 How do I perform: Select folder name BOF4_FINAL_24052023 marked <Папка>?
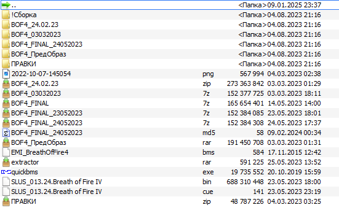click(47, 44)
